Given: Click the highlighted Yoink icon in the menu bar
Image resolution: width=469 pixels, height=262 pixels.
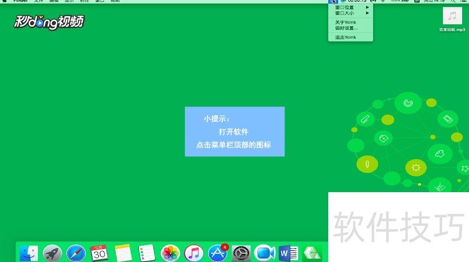Looking at the screenshot, I should pos(333,1).
